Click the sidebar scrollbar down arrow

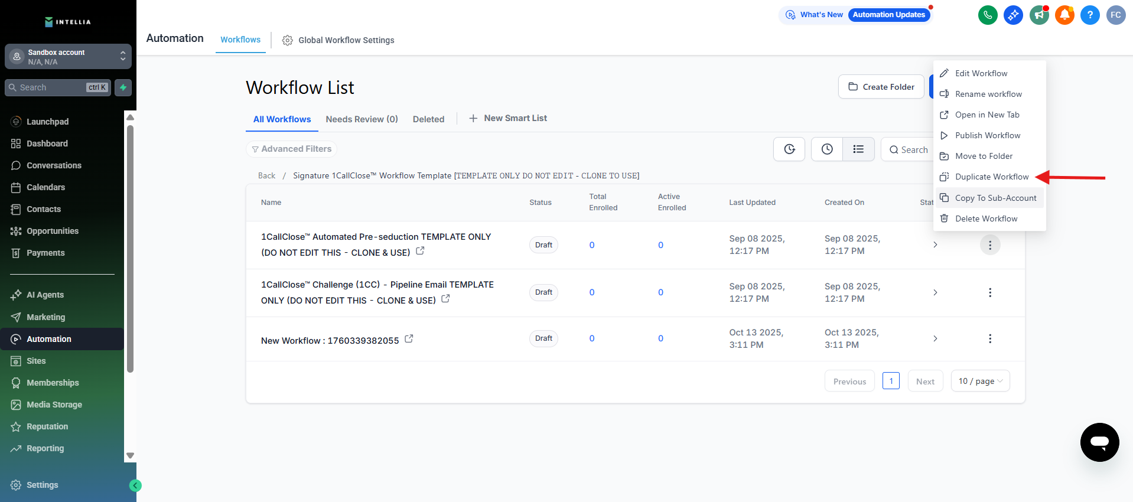click(x=131, y=455)
